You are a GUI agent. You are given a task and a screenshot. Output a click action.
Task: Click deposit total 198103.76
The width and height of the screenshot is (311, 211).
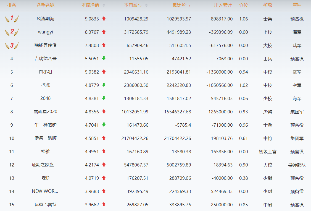[x=222, y=138]
